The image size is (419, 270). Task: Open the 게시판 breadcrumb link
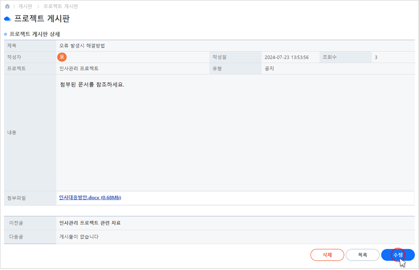25,6
